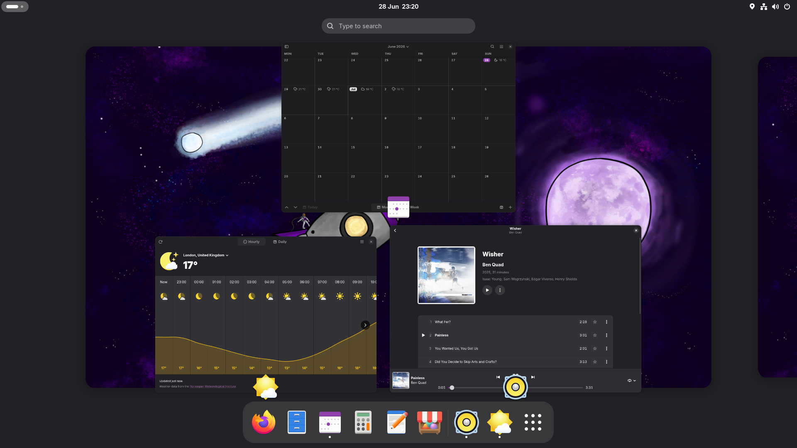Toggle the sidebar in the Calendar window

(286, 46)
